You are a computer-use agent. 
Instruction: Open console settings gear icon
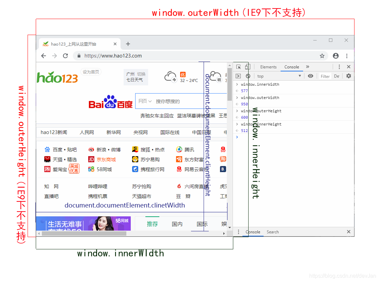point(349,76)
